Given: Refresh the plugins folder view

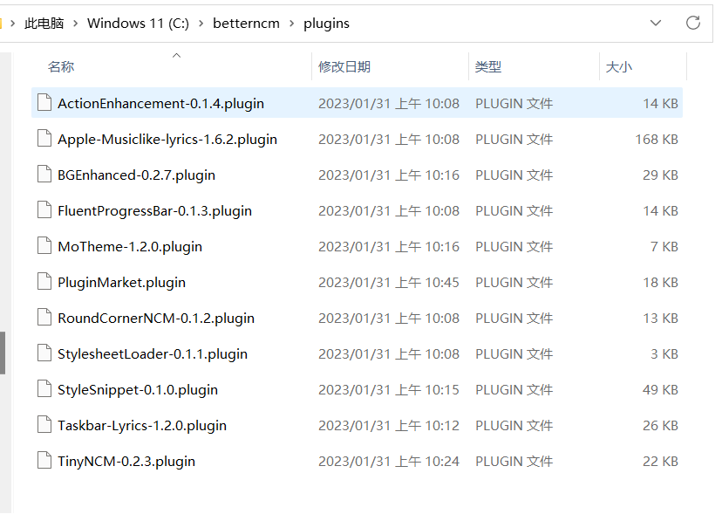Looking at the screenshot, I should pos(692,23).
